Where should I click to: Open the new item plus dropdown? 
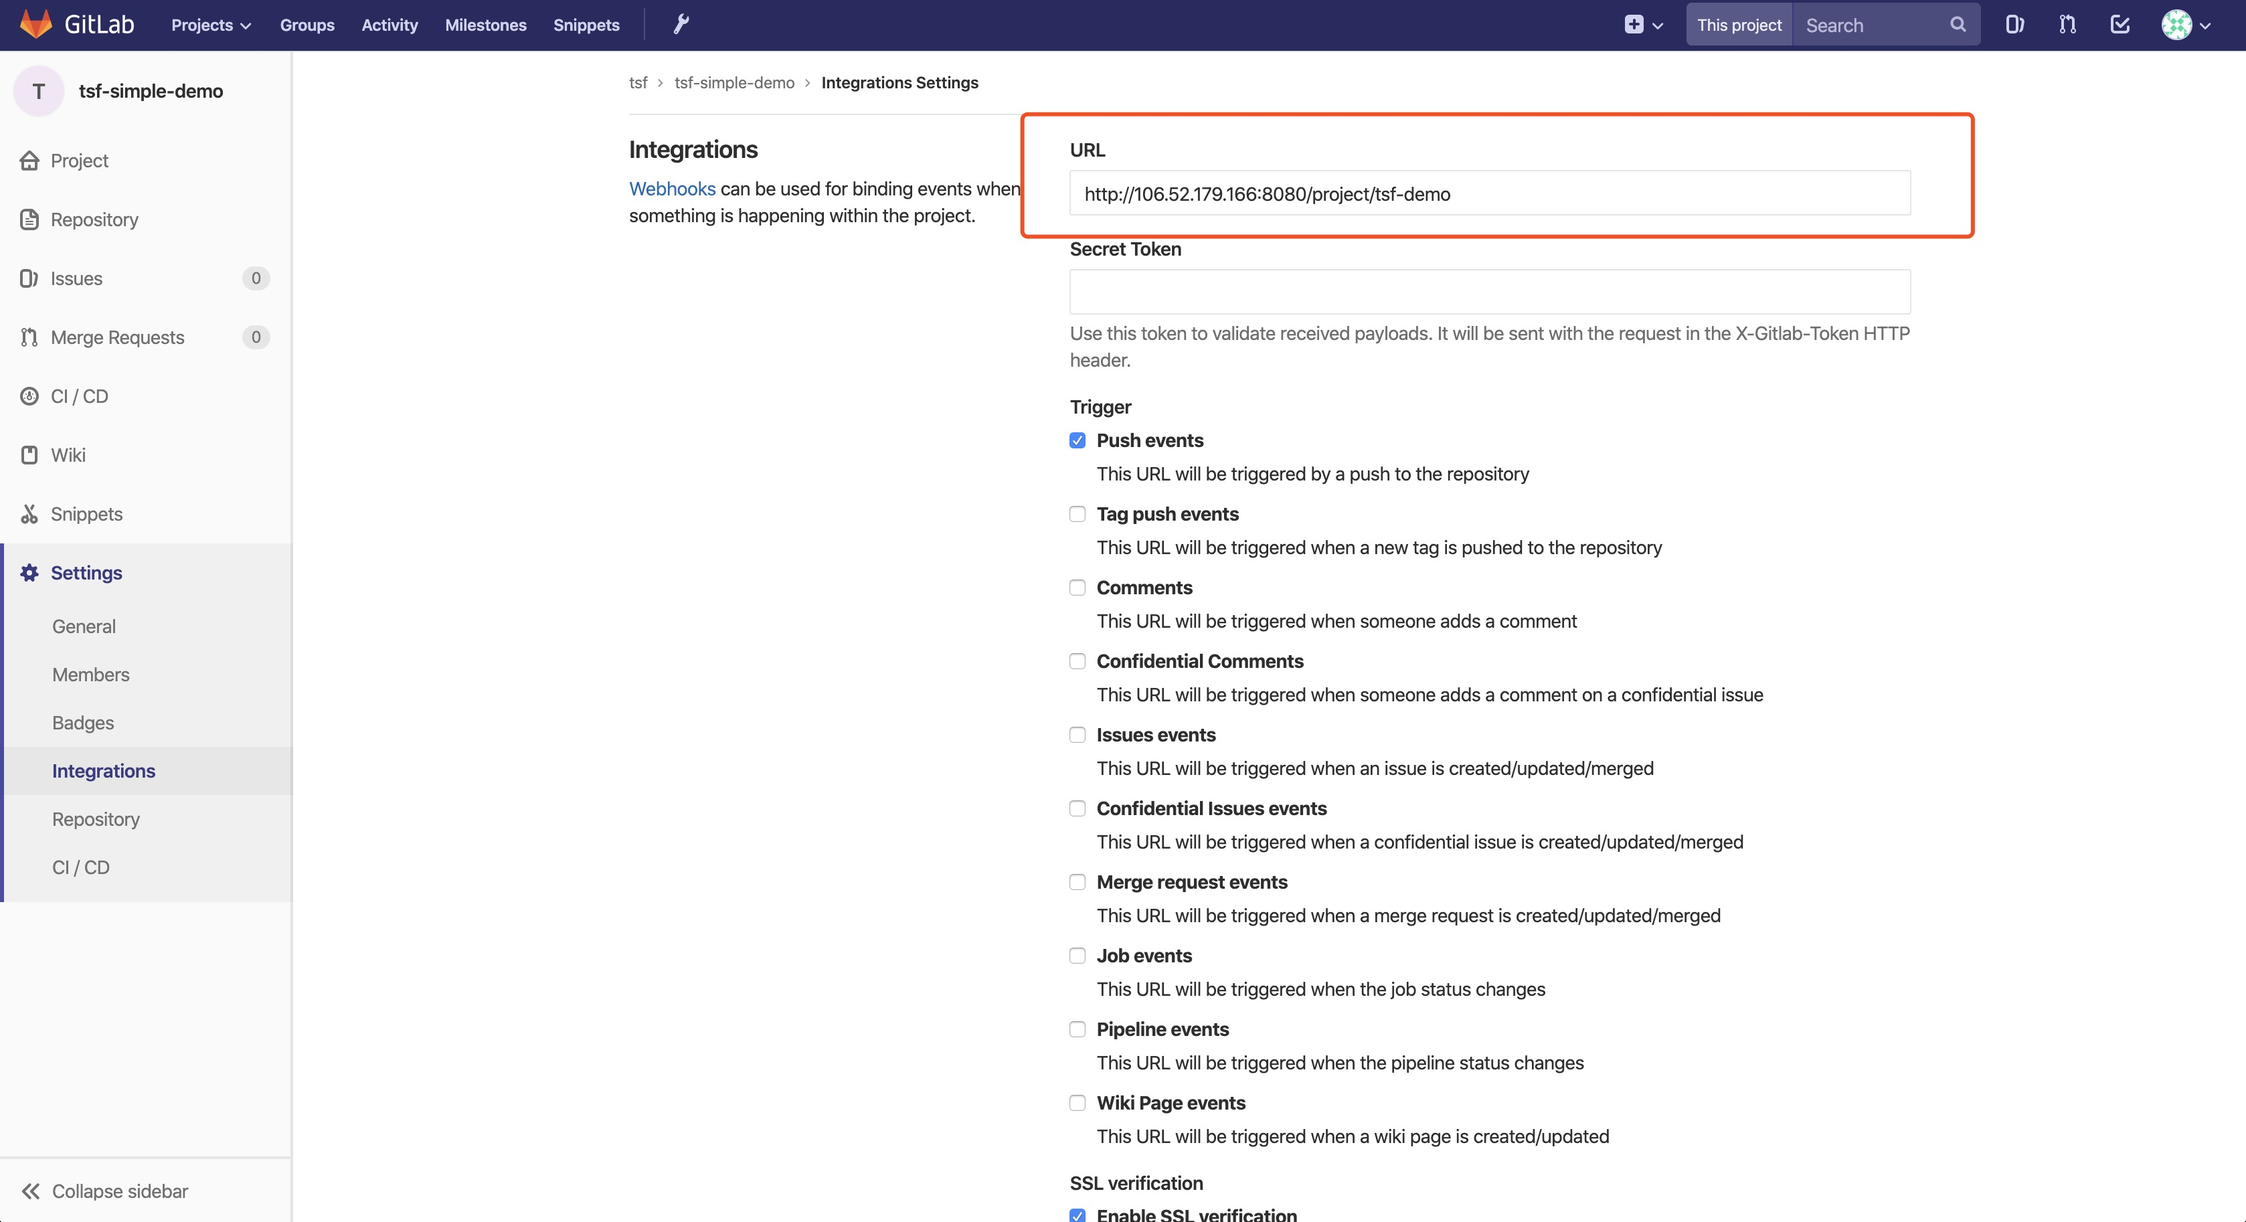(1642, 24)
